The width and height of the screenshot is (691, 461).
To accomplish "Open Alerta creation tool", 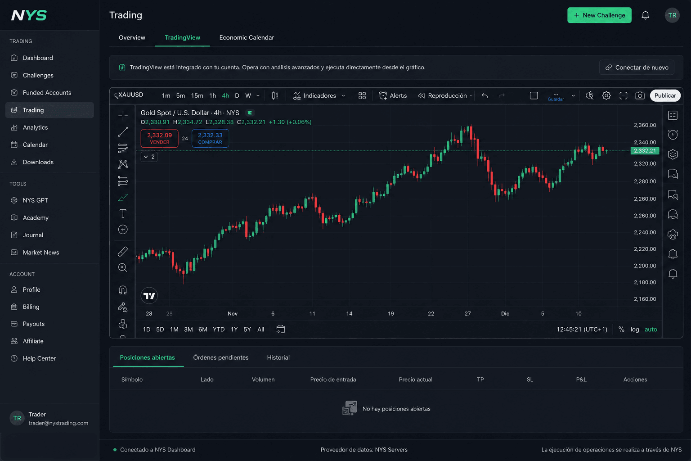I will [x=393, y=95].
